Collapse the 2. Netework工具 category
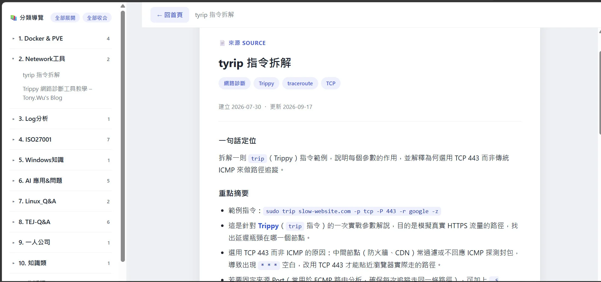Image resolution: width=601 pixels, height=282 pixels. (x=61, y=59)
